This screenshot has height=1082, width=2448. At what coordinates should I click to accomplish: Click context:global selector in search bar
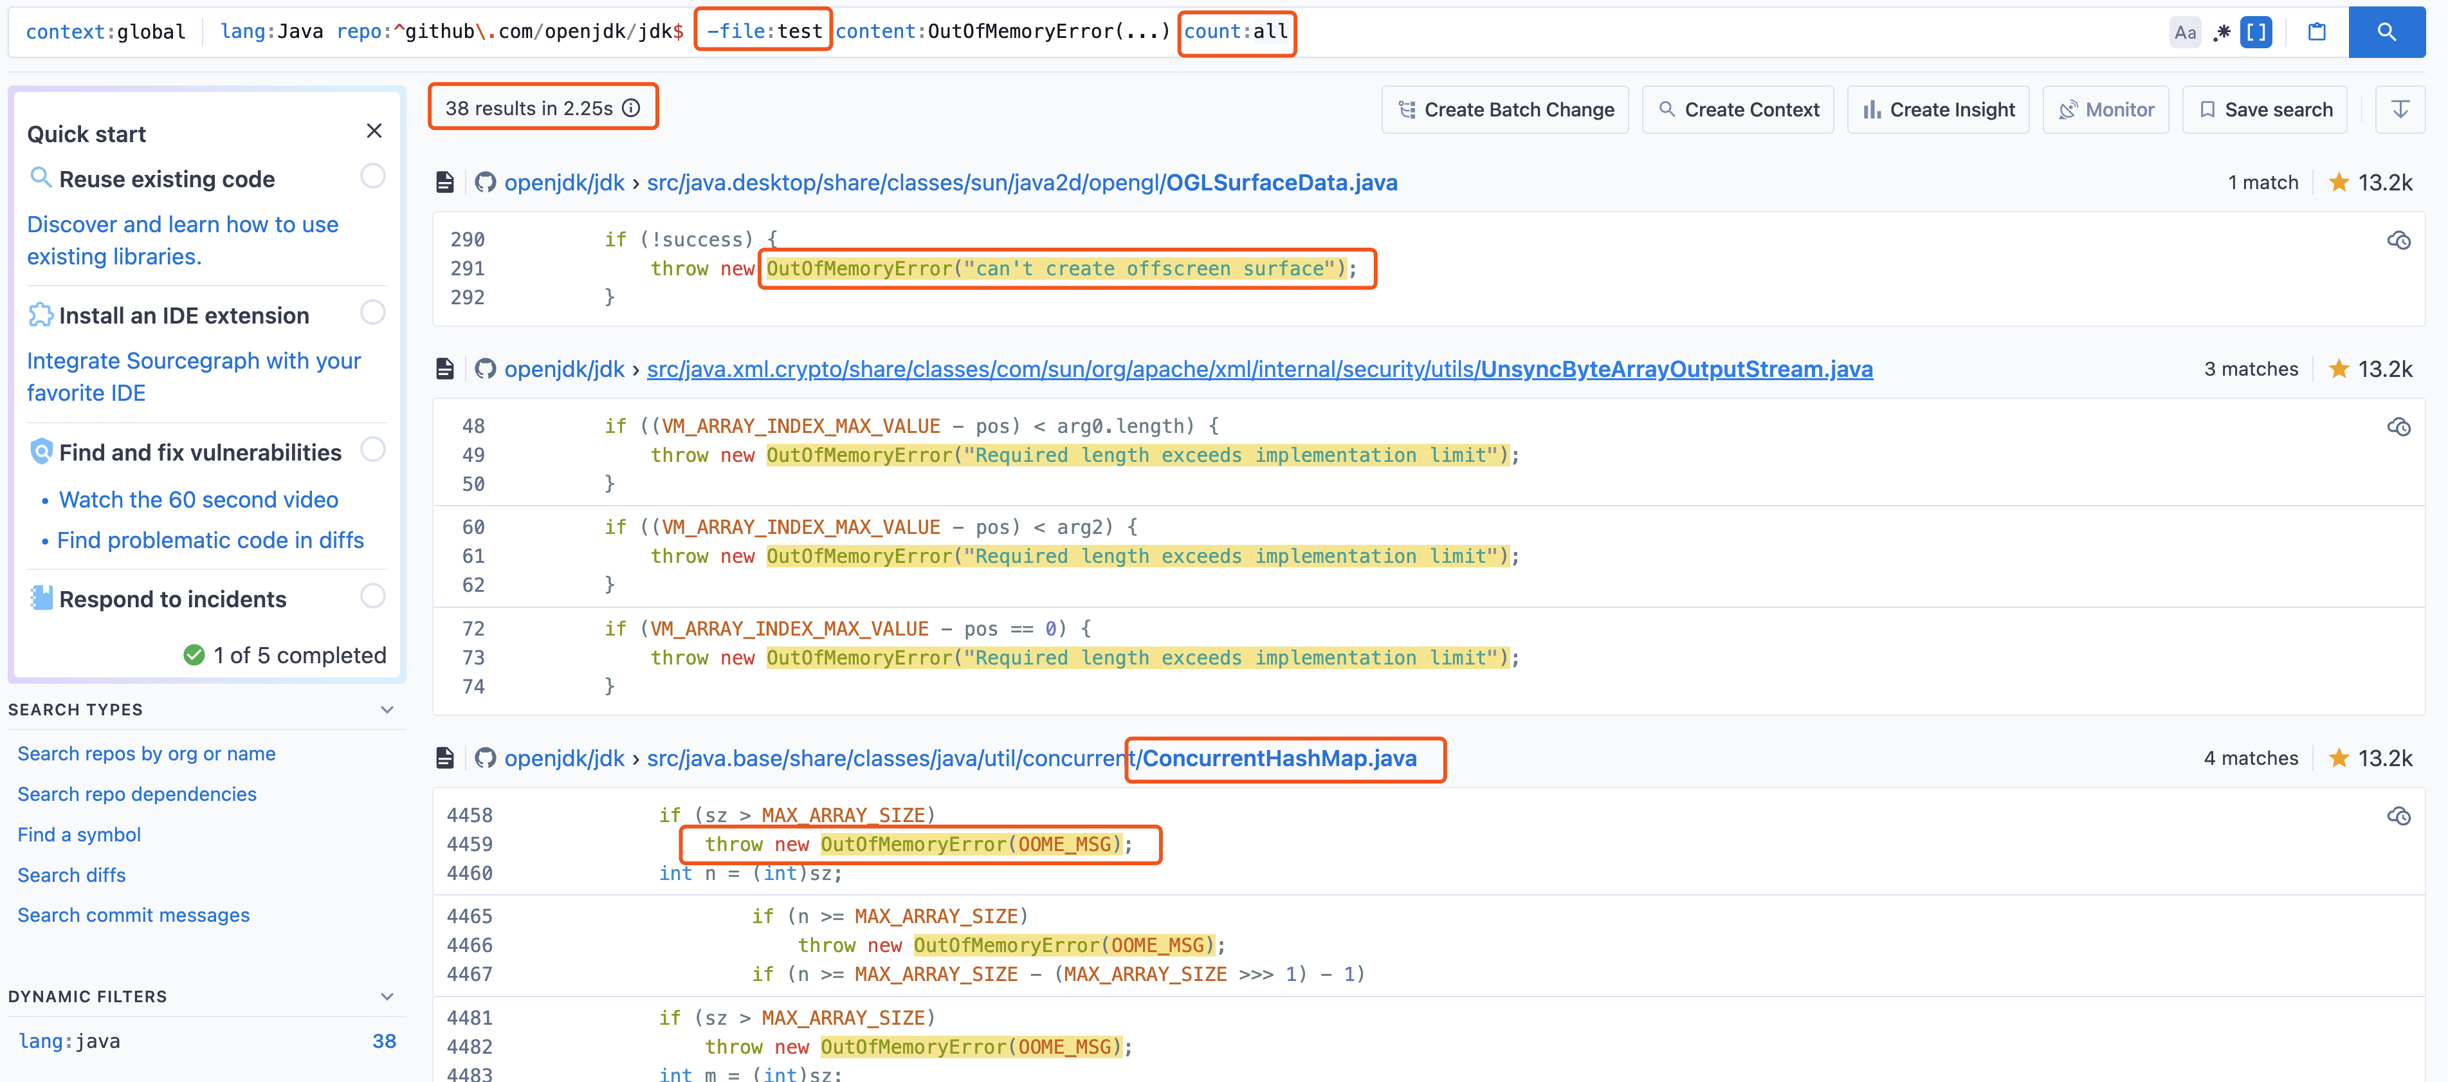point(105,32)
